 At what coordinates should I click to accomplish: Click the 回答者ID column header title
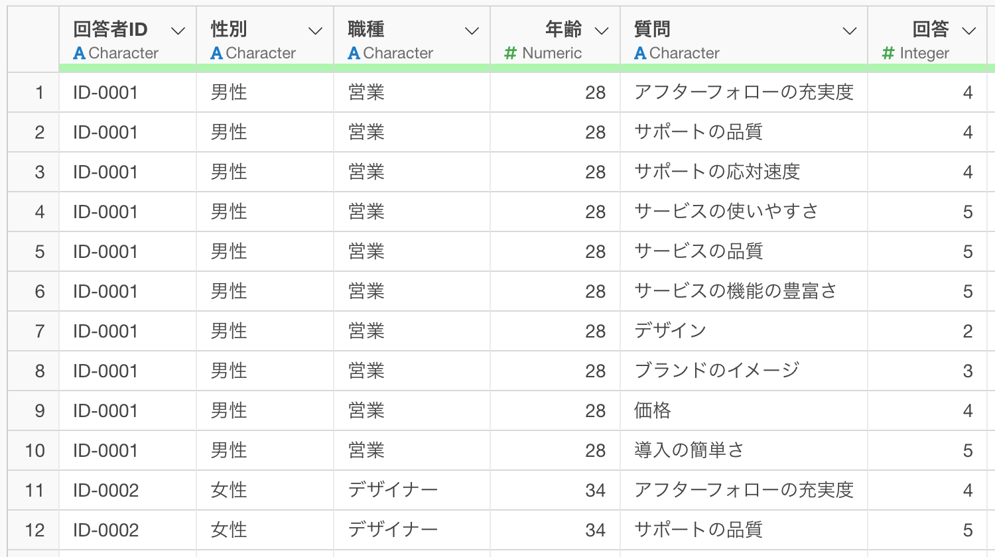click(x=110, y=29)
